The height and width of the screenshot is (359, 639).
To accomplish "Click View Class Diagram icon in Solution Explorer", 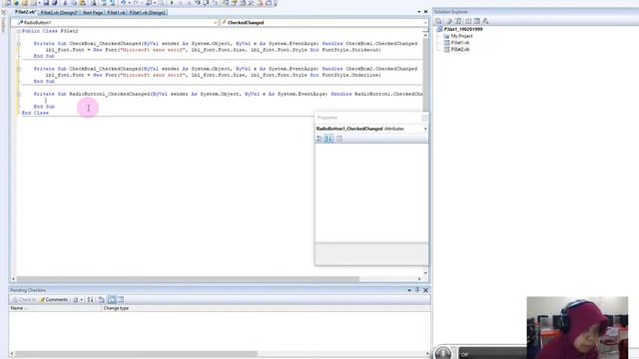I will 485,21.
